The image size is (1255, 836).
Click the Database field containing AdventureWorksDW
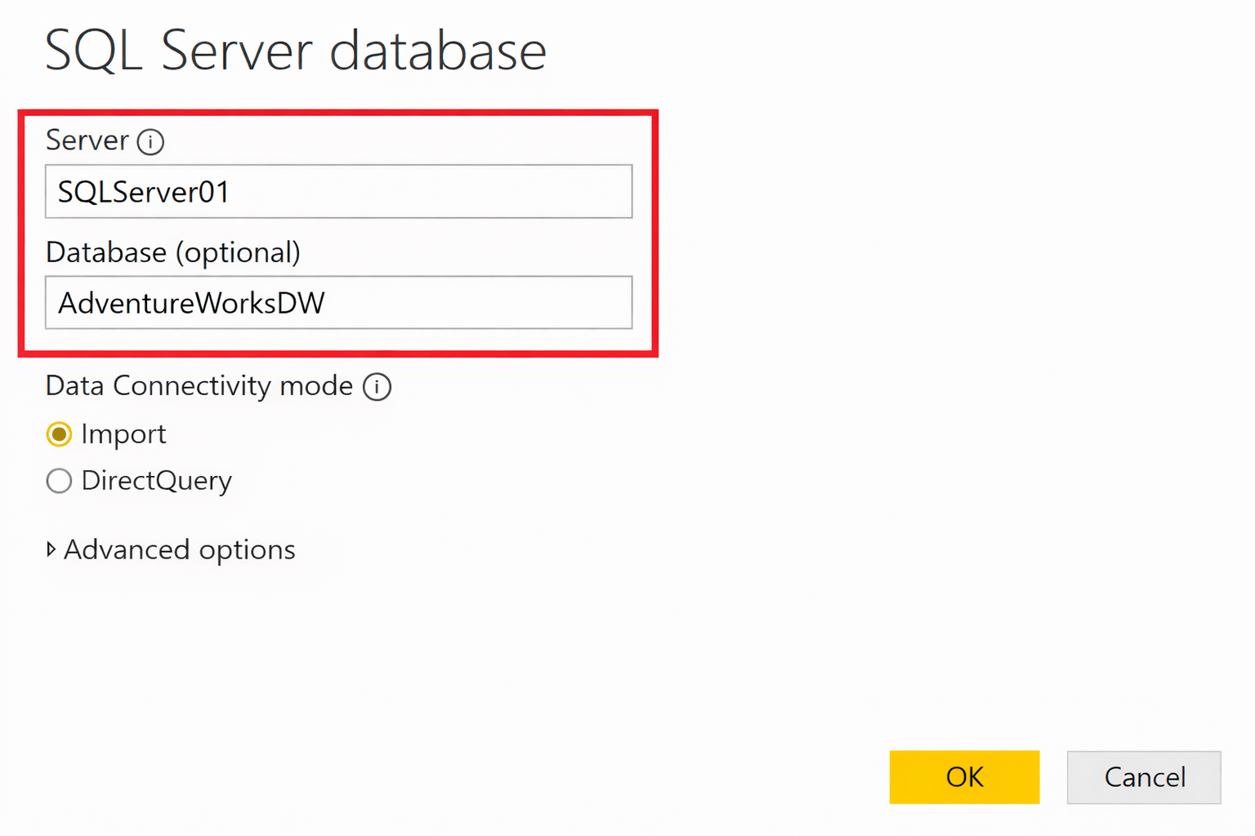click(338, 303)
